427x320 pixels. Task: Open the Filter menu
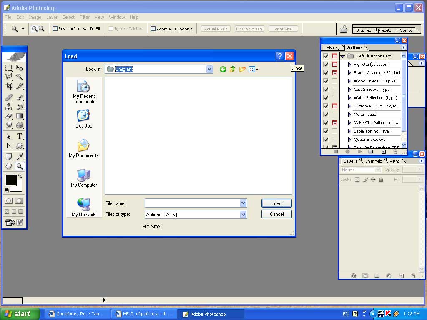pyautogui.click(x=84, y=17)
